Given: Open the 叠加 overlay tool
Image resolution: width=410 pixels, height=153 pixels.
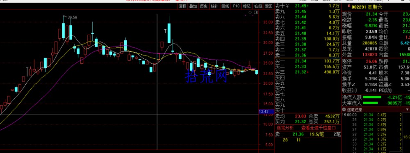Looking at the screenshot, I should (193, 6).
